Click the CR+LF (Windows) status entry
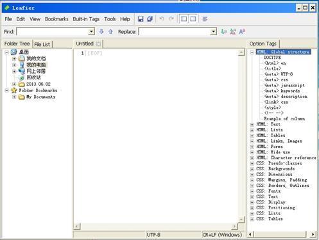This screenshot has width=319, height=240. (222, 235)
